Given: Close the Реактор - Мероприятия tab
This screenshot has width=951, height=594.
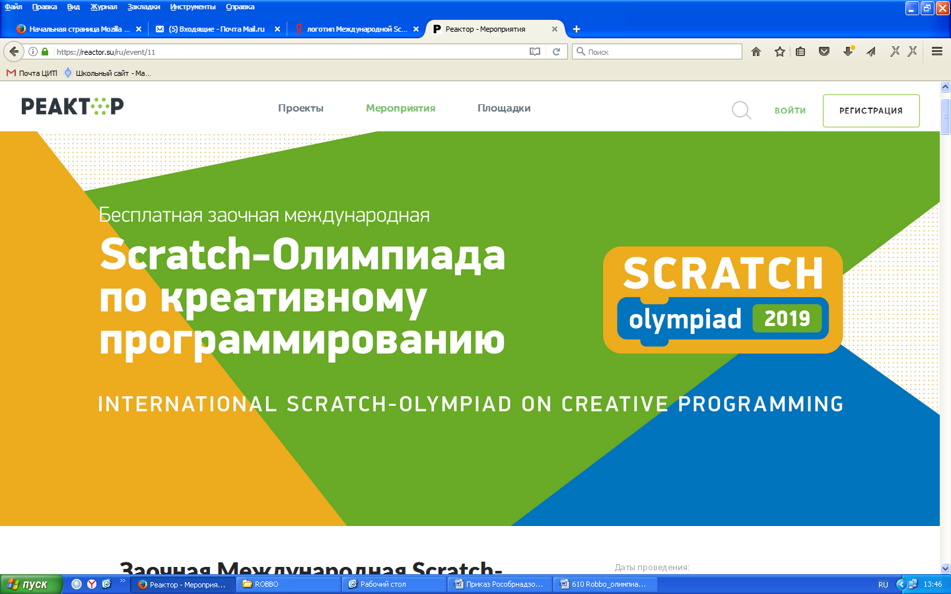Looking at the screenshot, I should tap(555, 29).
